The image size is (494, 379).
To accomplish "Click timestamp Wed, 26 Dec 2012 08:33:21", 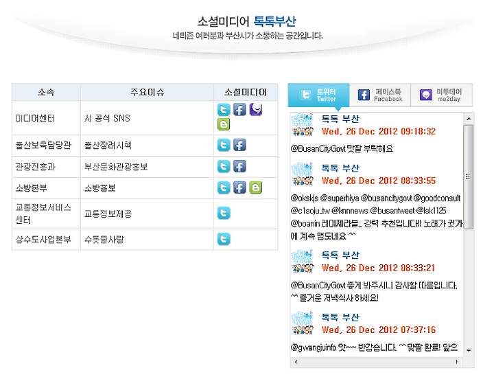I will (378, 268).
